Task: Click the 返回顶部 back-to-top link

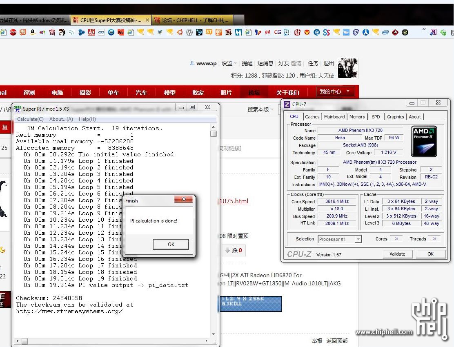Action: point(337,341)
